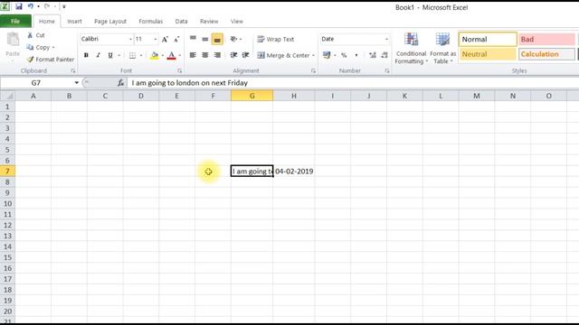Click the Select All corner button
579x325 pixels.
tap(7, 96)
